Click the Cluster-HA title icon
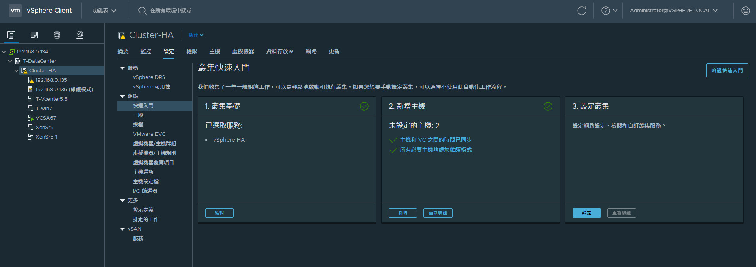Image resolution: width=756 pixels, height=267 pixels. point(122,35)
